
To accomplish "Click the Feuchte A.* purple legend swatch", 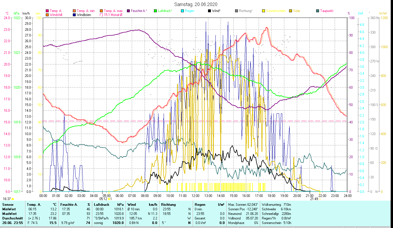I will click(x=128, y=11).
